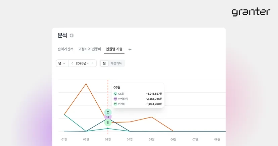Click the C marker on the chart
The image size is (278, 146).
coord(108,112)
